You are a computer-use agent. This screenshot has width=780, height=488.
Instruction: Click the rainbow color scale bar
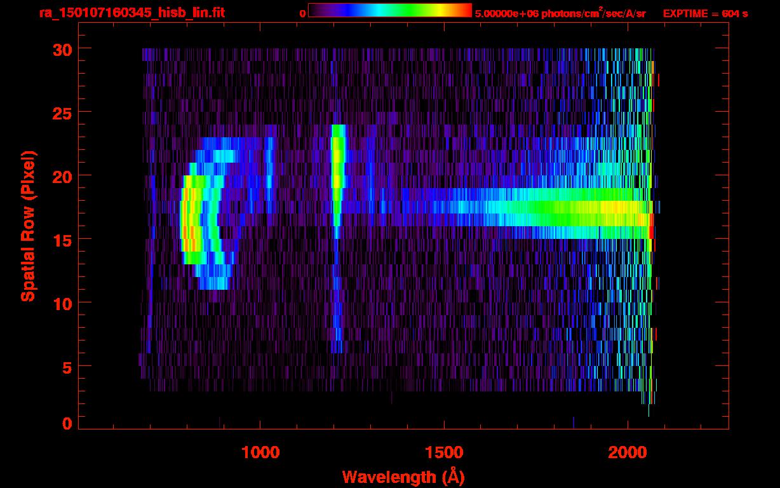[x=390, y=10]
